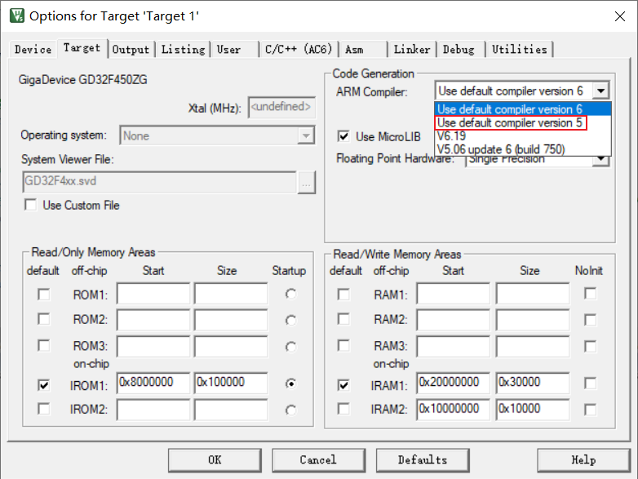Viewport: 638px width, 479px height.
Task: Click the Xtal (MHz) field
Action: pyautogui.click(x=282, y=108)
